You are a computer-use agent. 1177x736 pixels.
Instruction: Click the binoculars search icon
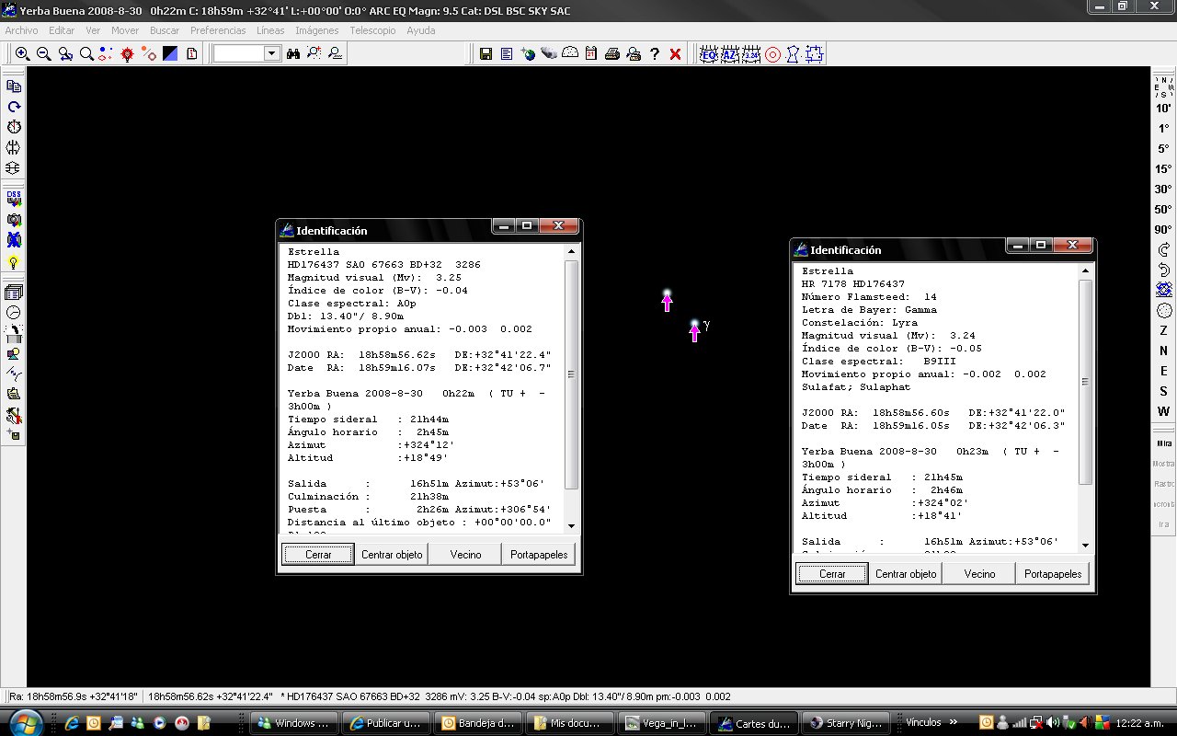(x=293, y=54)
